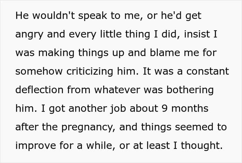Select the word "angry"

tap(29, 34)
